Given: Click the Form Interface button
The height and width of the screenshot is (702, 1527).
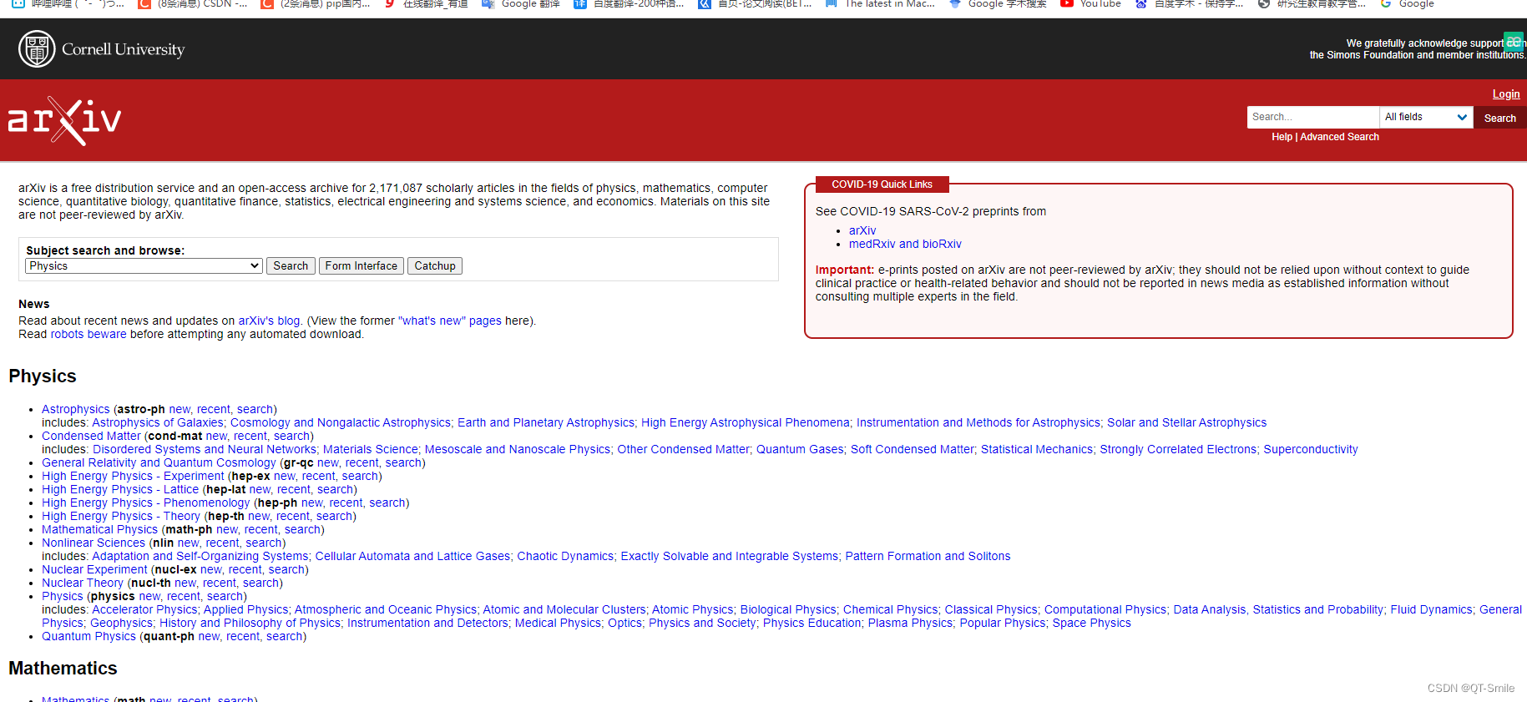Looking at the screenshot, I should 362,265.
